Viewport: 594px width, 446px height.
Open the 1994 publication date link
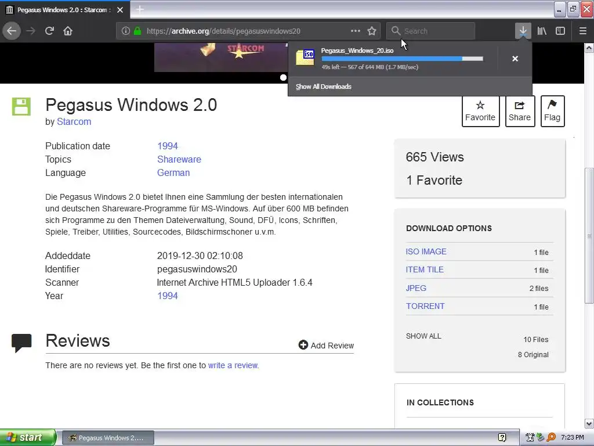[168, 146]
